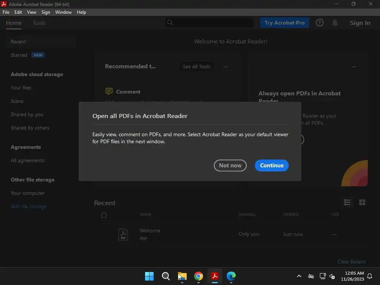Click the Acrobat logo in title bar

(x=4, y=4)
